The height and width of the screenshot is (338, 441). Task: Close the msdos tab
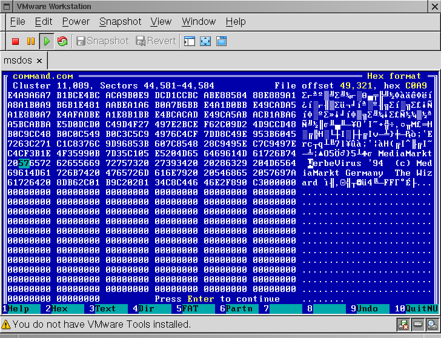pyautogui.click(x=39, y=61)
